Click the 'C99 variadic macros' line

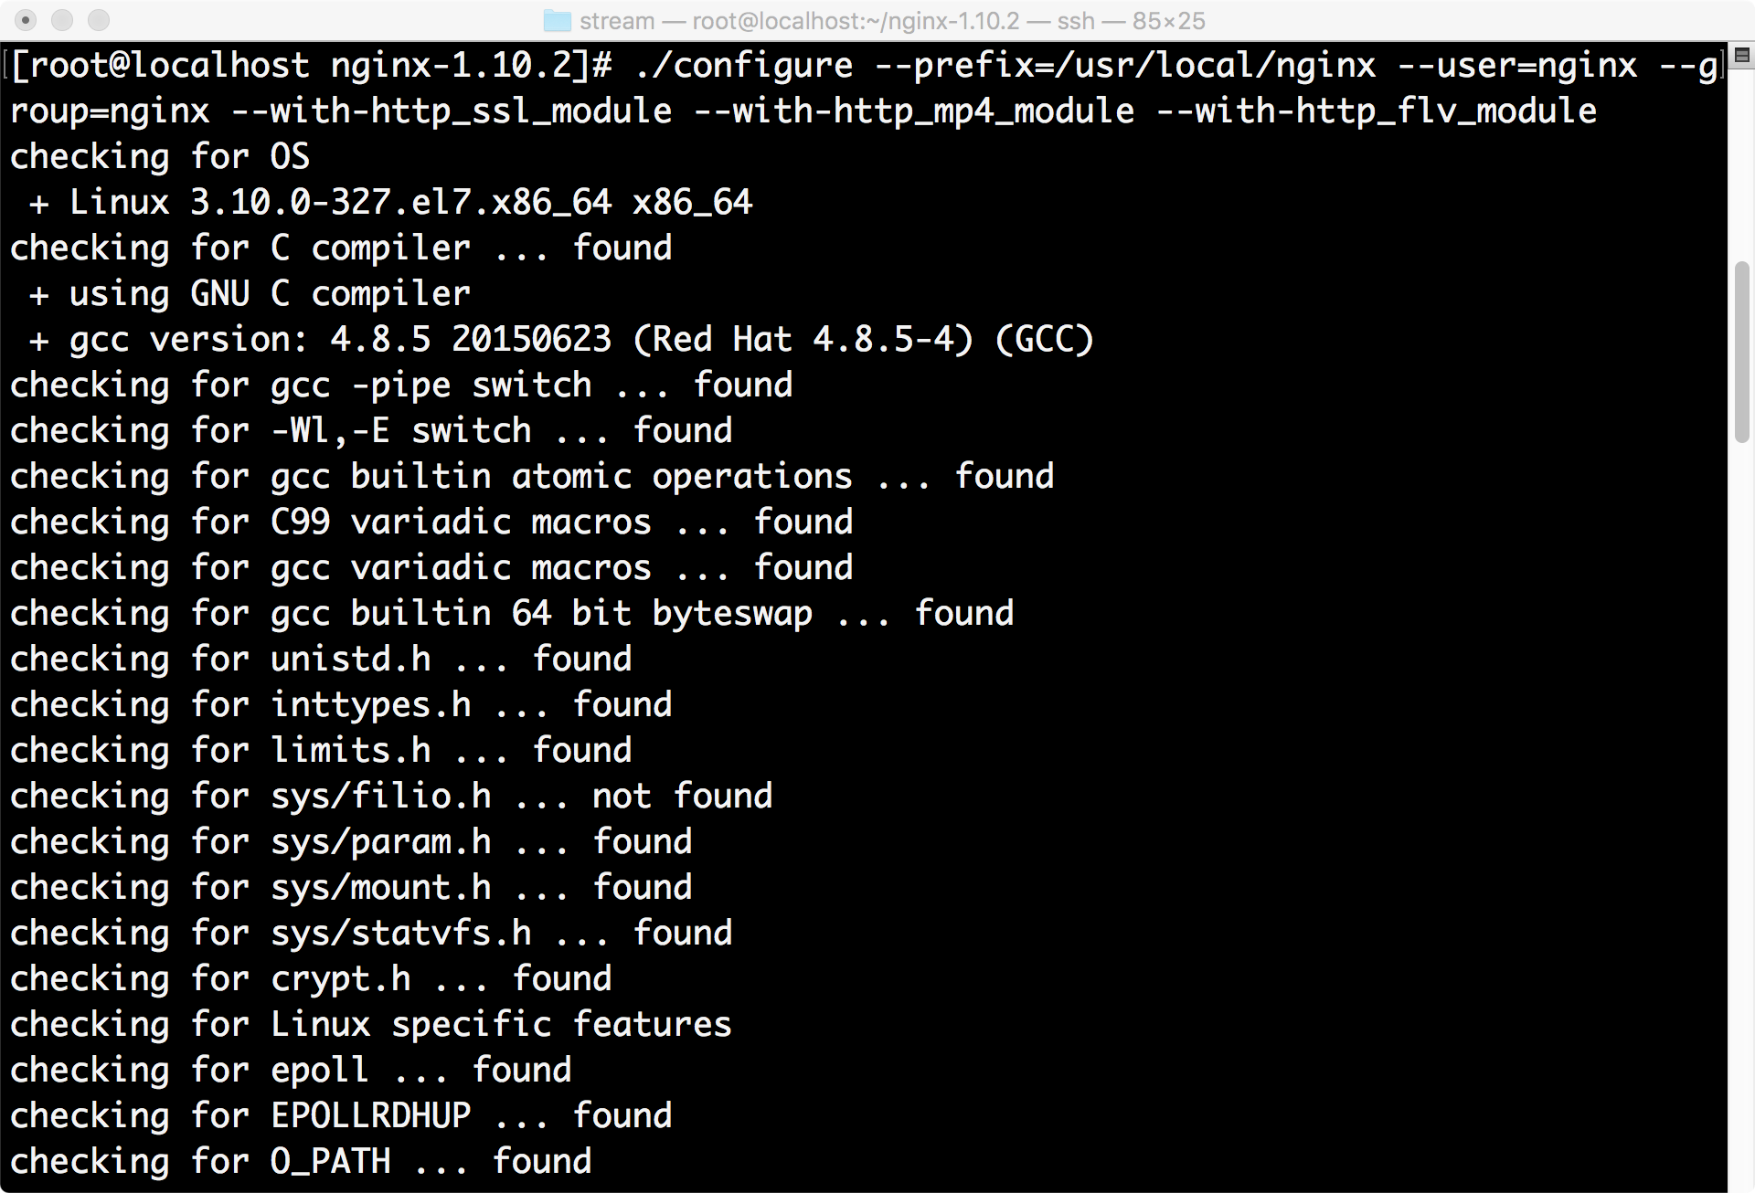point(431,523)
